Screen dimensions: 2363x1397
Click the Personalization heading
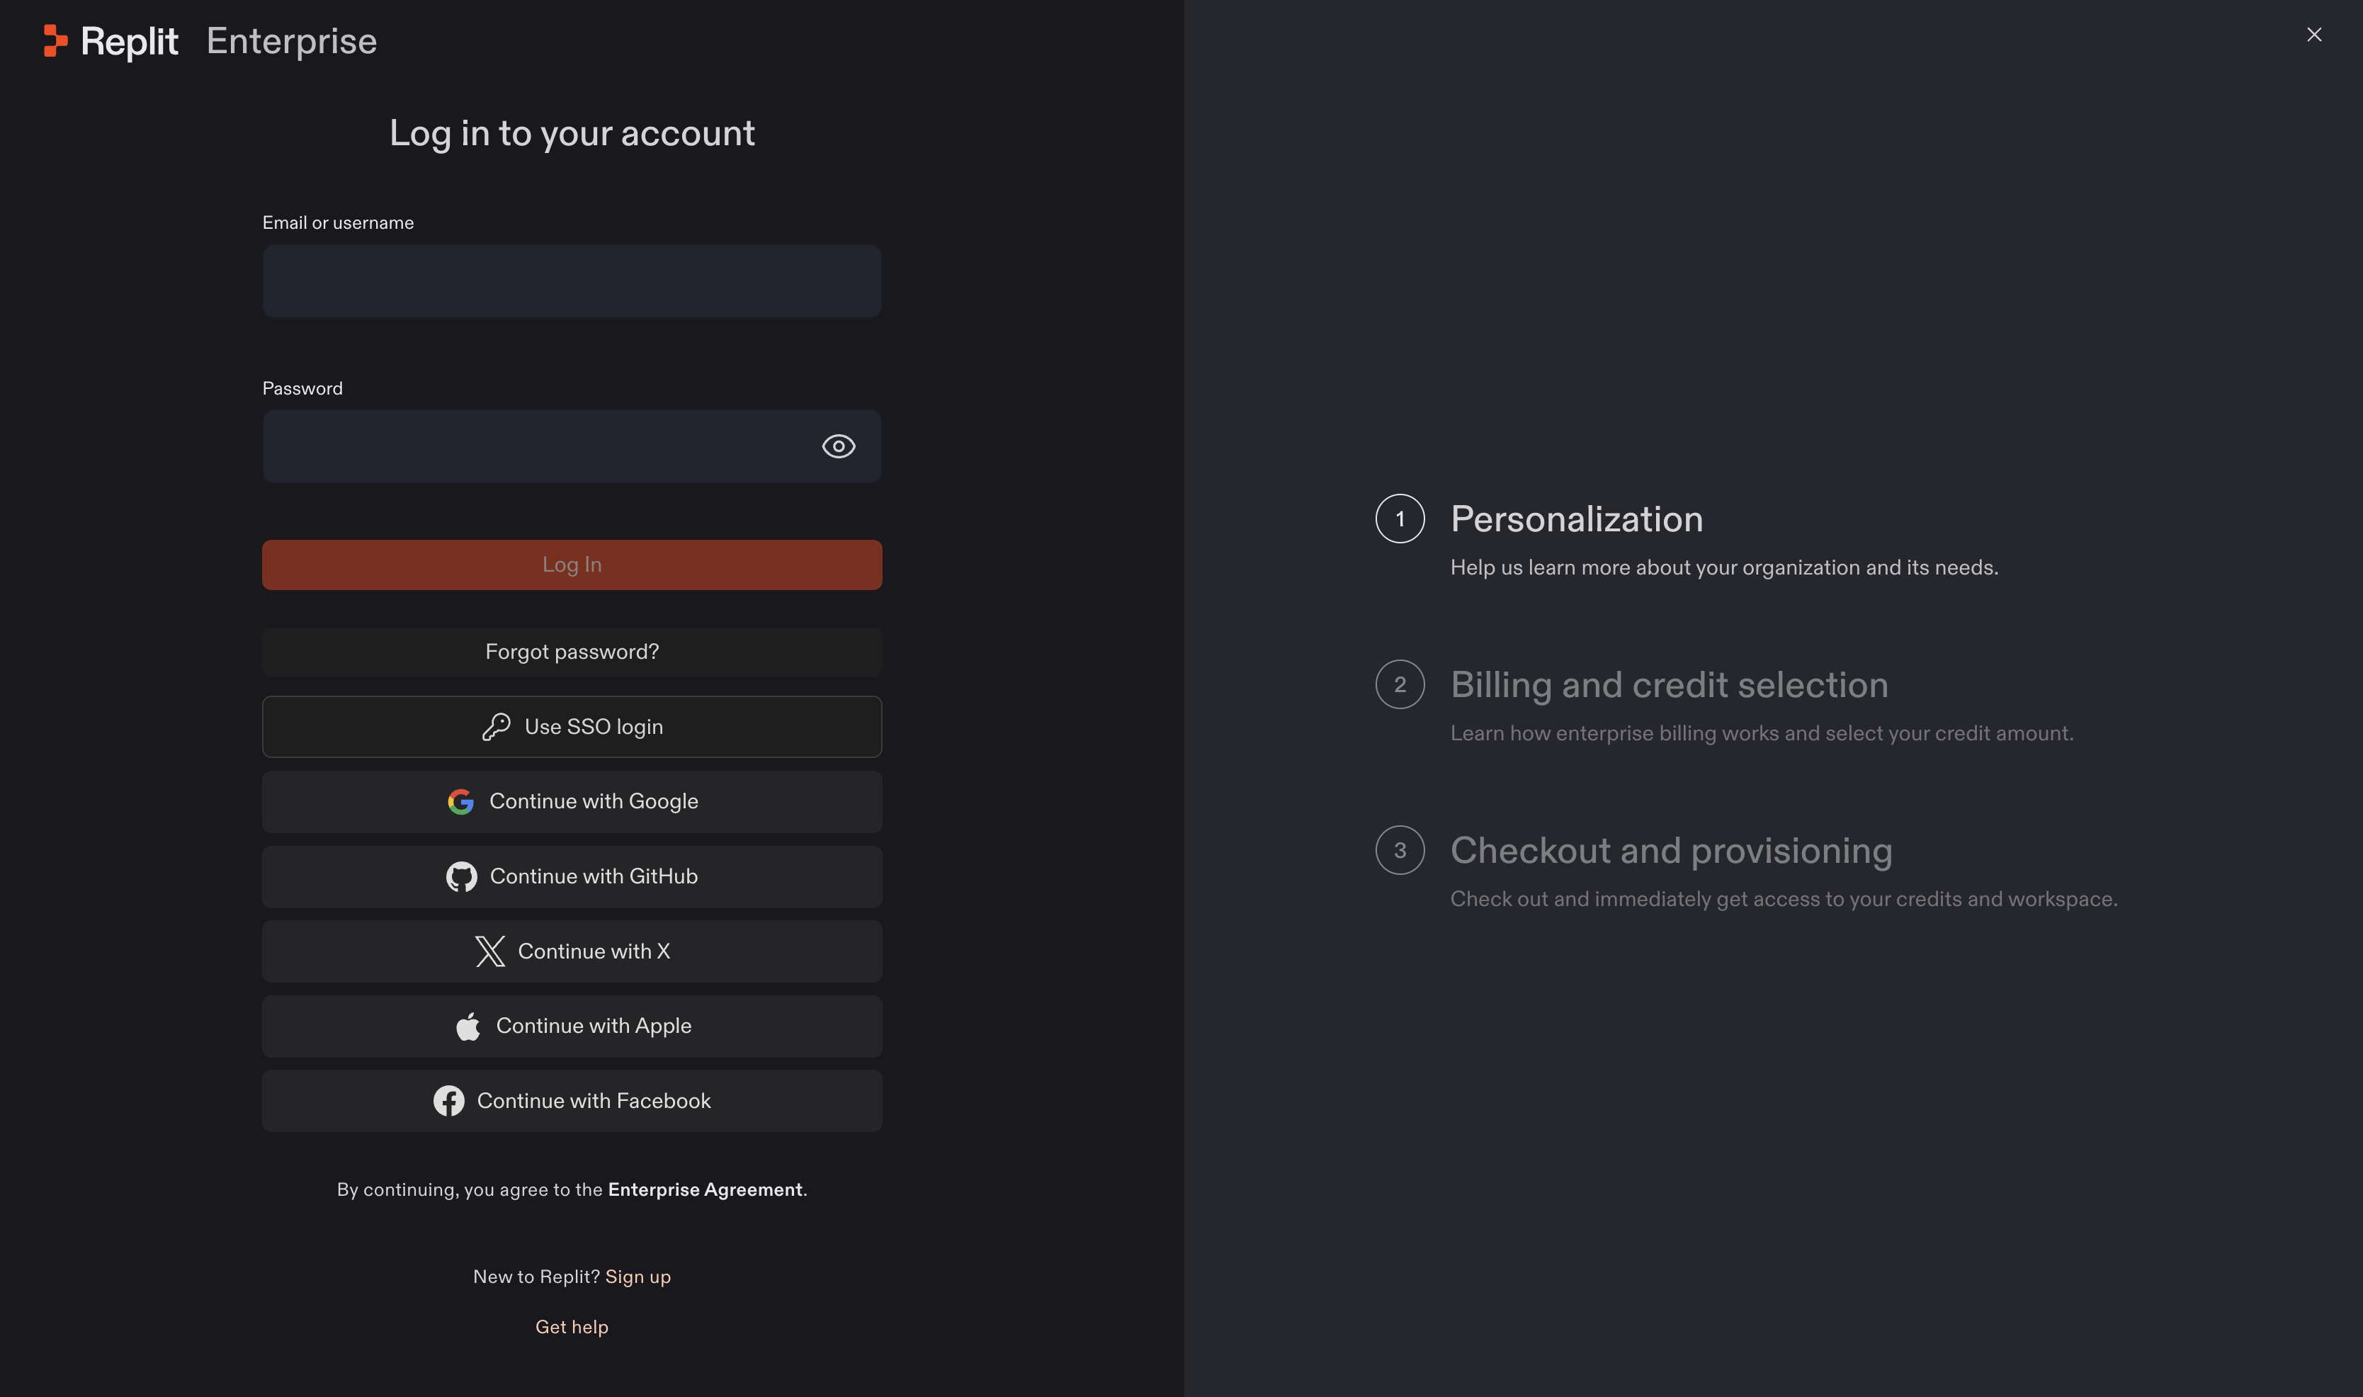(1576, 519)
